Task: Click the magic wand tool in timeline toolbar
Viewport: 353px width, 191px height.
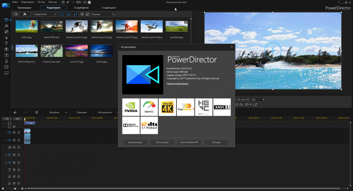Action: pos(15,112)
